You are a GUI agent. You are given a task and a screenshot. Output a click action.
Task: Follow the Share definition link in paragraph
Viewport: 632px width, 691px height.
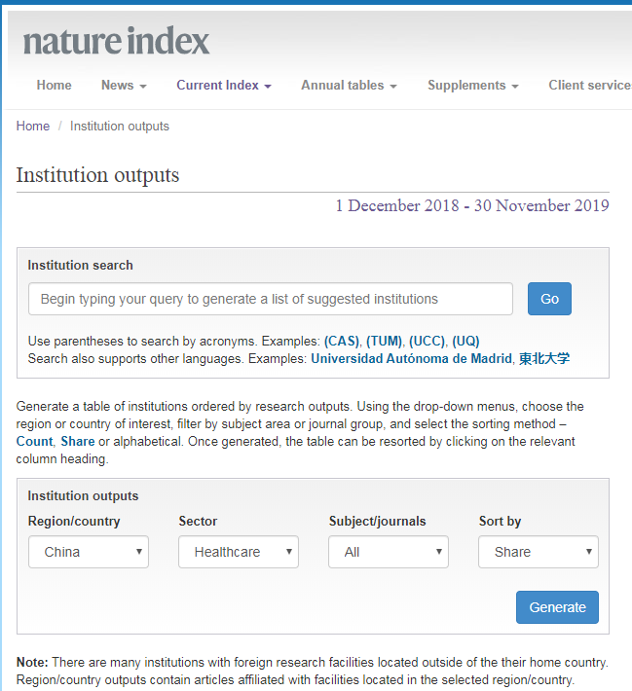click(x=78, y=442)
